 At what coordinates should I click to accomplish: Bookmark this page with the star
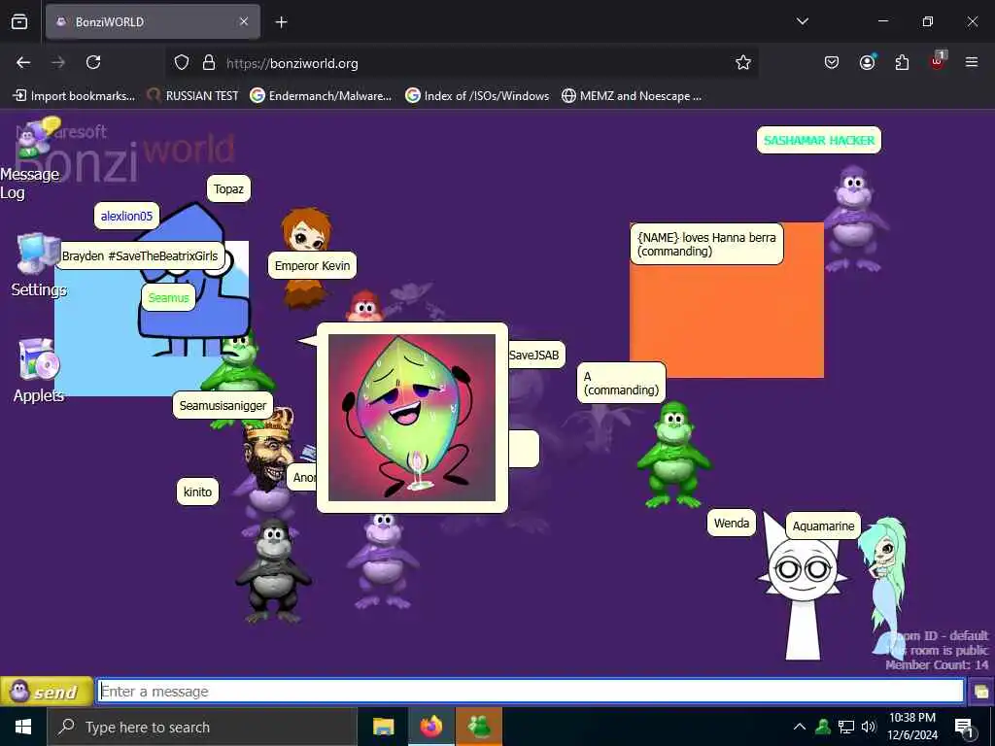tap(743, 63)
